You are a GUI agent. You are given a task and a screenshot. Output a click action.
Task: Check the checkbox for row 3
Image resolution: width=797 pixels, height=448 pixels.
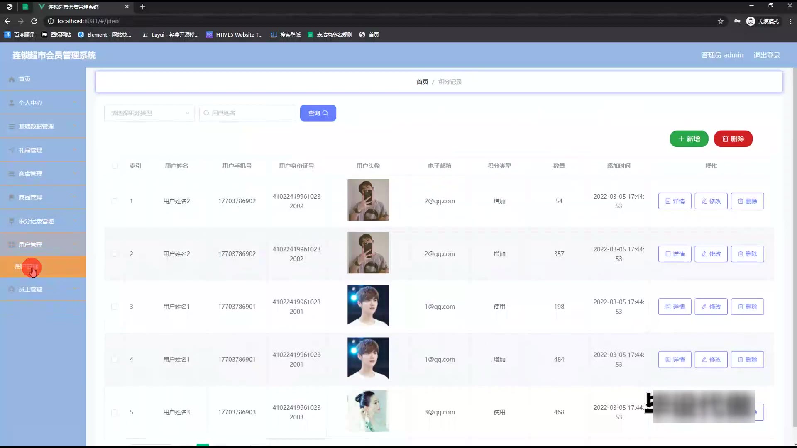115,307
